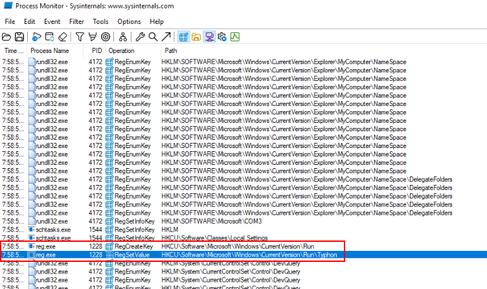Click the reg.exe icon in RegCreateKey row
Viewport: 487px width, 289px height.
point(31,246)
